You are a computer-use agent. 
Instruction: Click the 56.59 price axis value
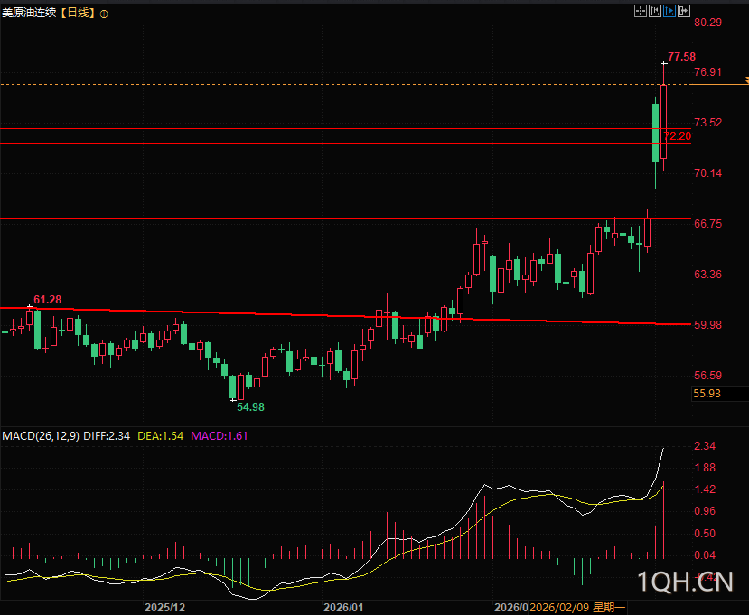708,376
